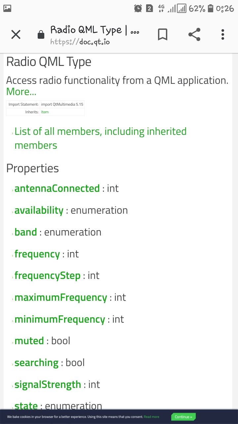This screenshot has width=238, height=424.
Task: Open the three-dot overflow menu
Action: tap(223, 34)
